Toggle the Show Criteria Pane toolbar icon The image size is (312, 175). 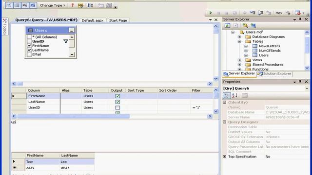(17, 5)
